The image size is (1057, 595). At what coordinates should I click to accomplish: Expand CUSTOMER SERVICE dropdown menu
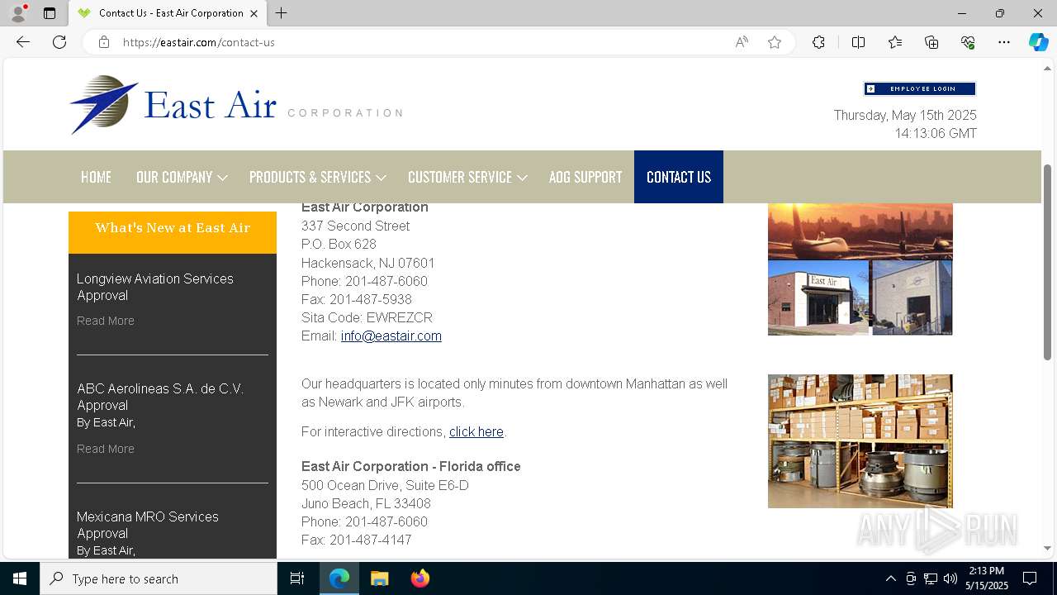(x=467, y=177)
